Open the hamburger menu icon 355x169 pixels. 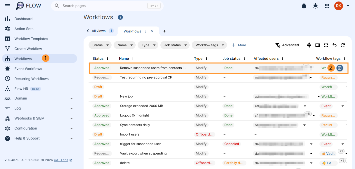(8, 6)
